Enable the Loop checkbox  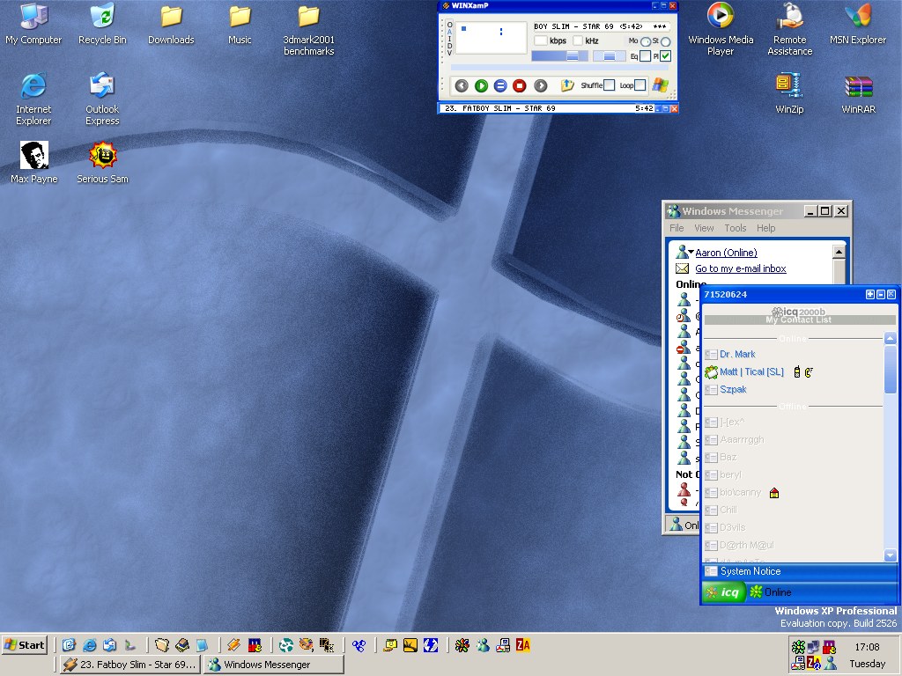tap(640, 85)
